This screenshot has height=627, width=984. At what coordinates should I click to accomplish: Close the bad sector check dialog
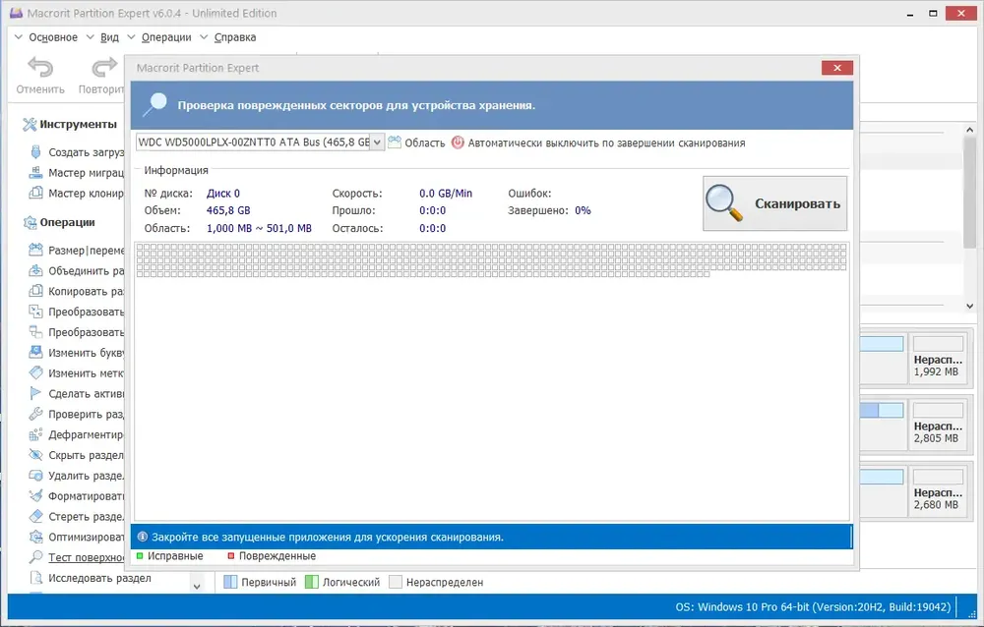coord(837,68)
